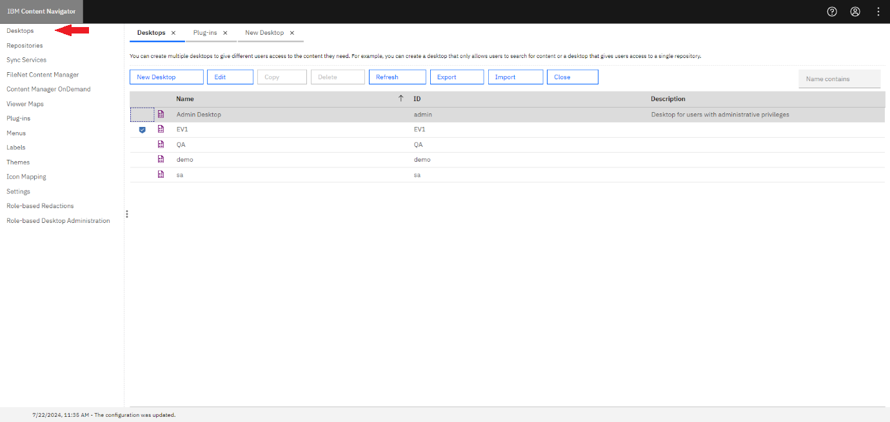Click the demo desktop icon
The image size is (890, 422).
(160, 159)
